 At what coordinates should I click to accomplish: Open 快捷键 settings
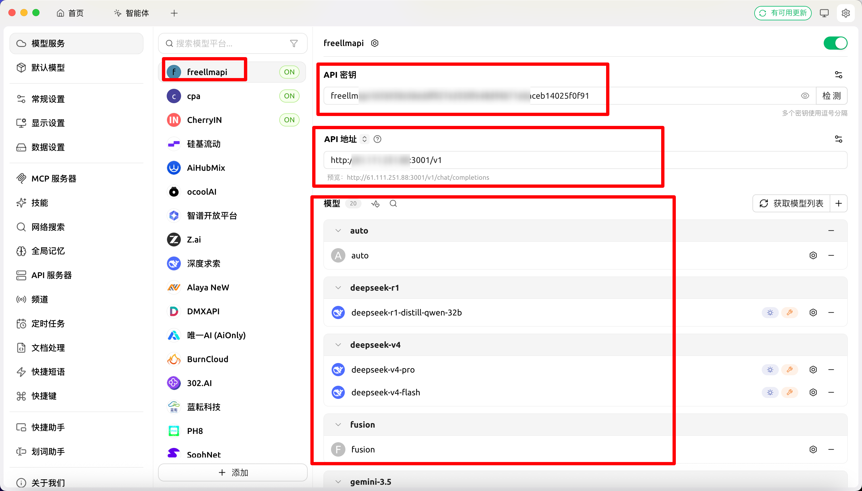click(77, 396)
